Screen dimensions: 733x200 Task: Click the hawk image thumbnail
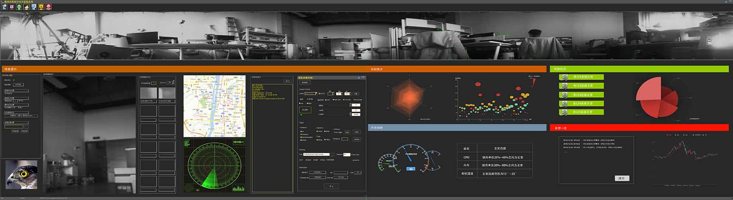pyautogui.click(x=22, y=175)
